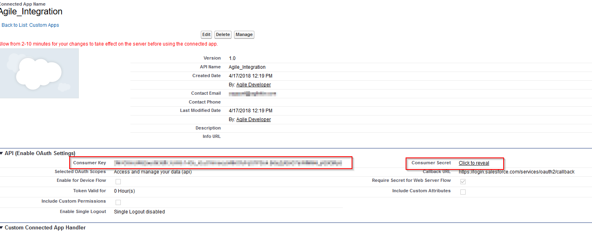Click the '0 Hour(s)' token validity value
The width and height of the screenshot is (592, 235).
[124, 191]
